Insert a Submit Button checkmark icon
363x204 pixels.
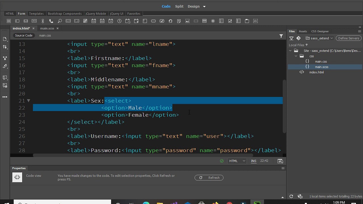162,21
